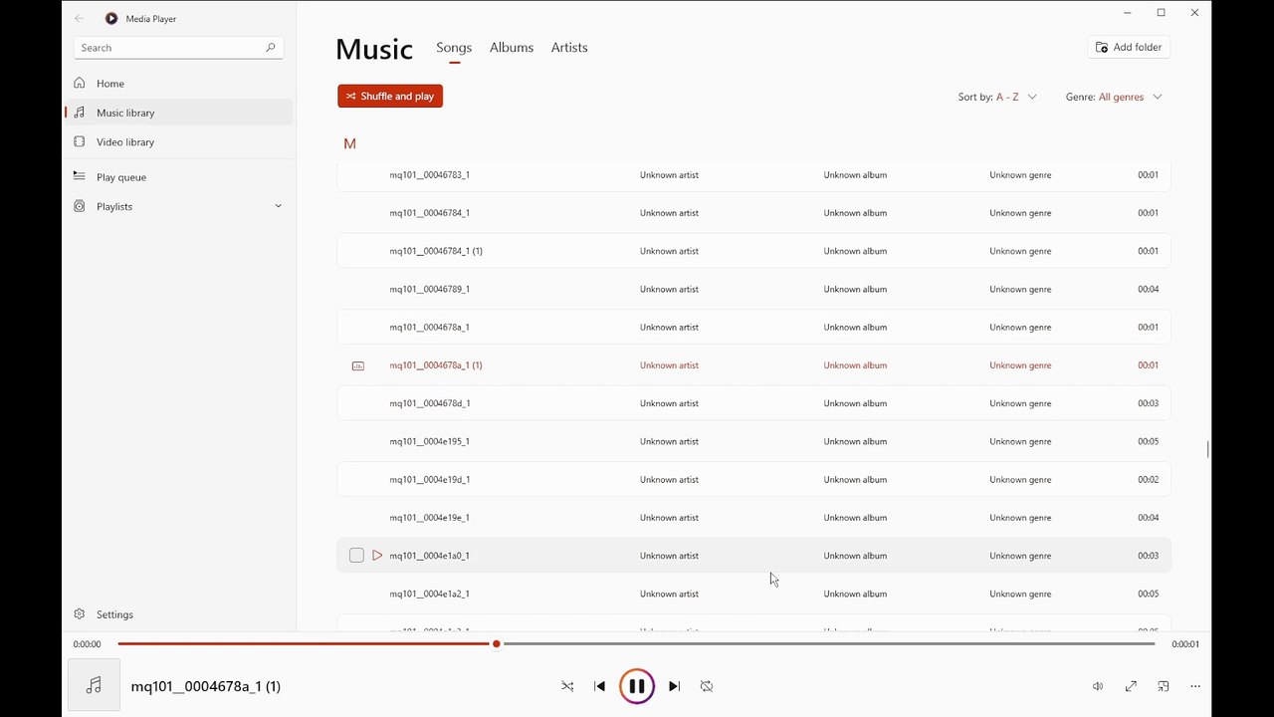Switch to full screen view
The image size is (1274, 717).
tap(1131, 686)
